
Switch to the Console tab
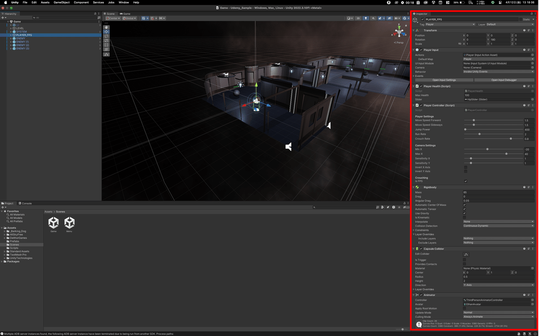[25, 203]
